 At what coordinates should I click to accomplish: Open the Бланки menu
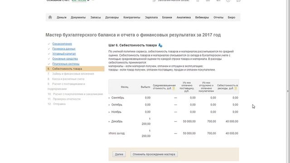167,17
